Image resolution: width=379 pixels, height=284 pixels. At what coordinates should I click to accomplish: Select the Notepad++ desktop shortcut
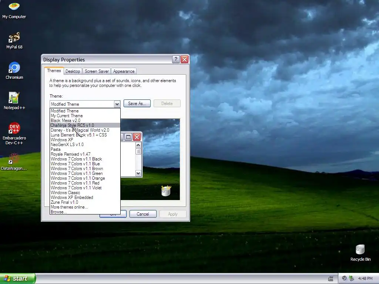coord(14,101)
